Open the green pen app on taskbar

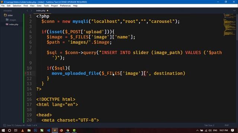point(42,130)
